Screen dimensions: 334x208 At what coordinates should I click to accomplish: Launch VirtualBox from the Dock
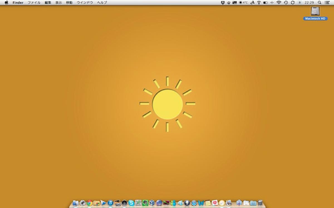152,203
